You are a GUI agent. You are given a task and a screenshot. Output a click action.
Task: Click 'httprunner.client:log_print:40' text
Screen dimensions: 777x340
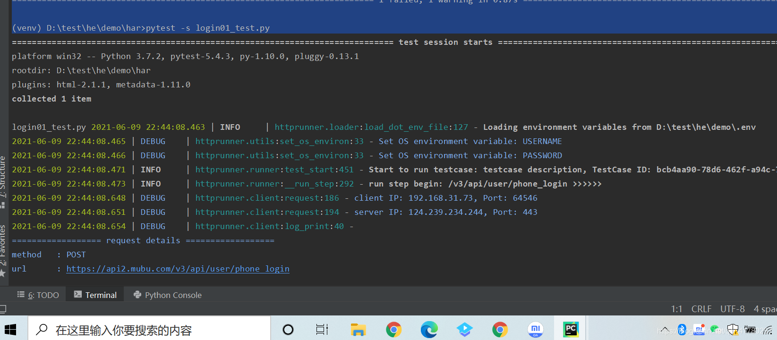[x=270, y=226]
